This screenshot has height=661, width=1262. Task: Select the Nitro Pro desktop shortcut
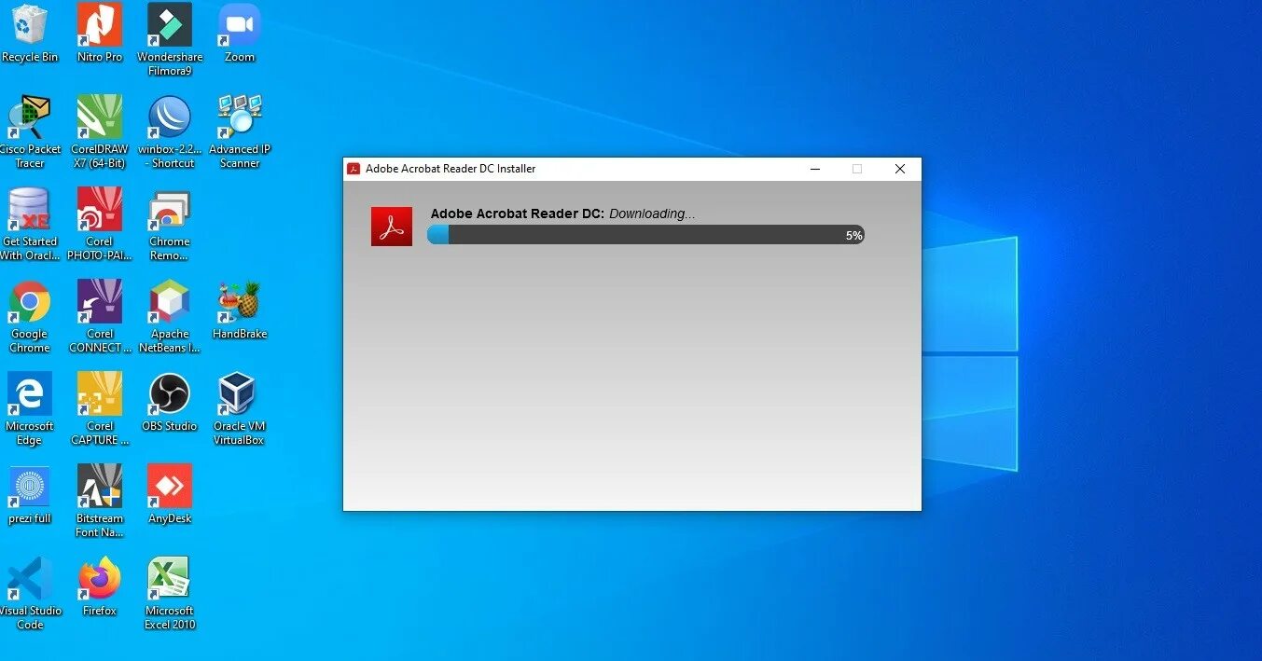tap(100, 26)
